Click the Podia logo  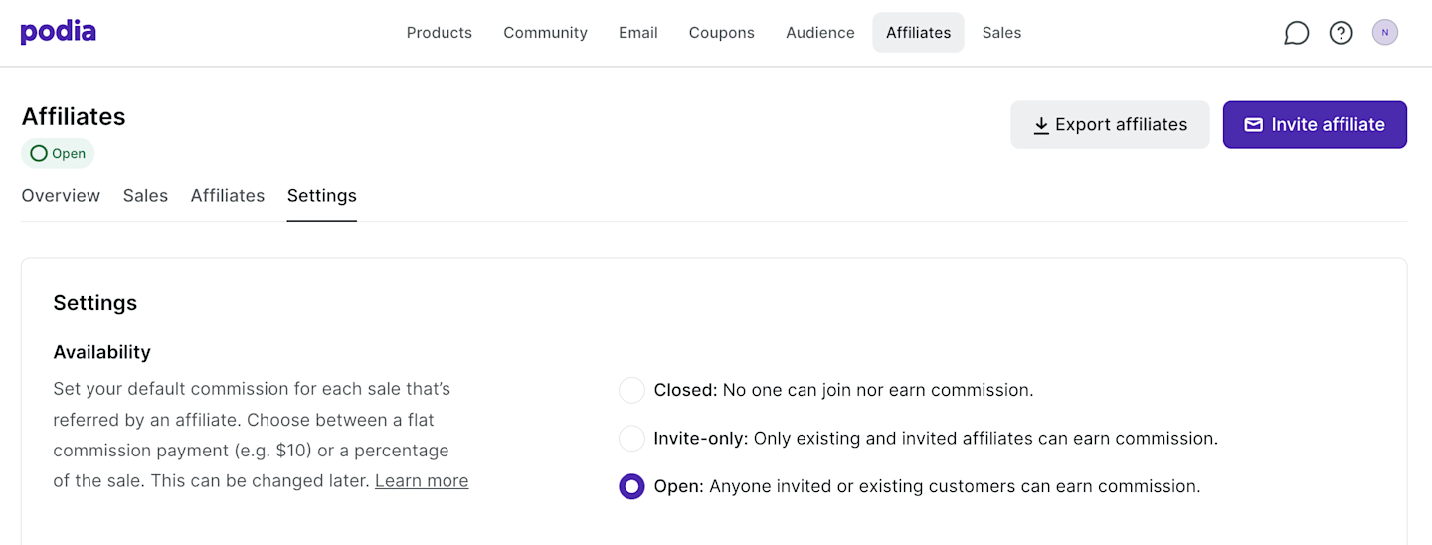[59, 32]
